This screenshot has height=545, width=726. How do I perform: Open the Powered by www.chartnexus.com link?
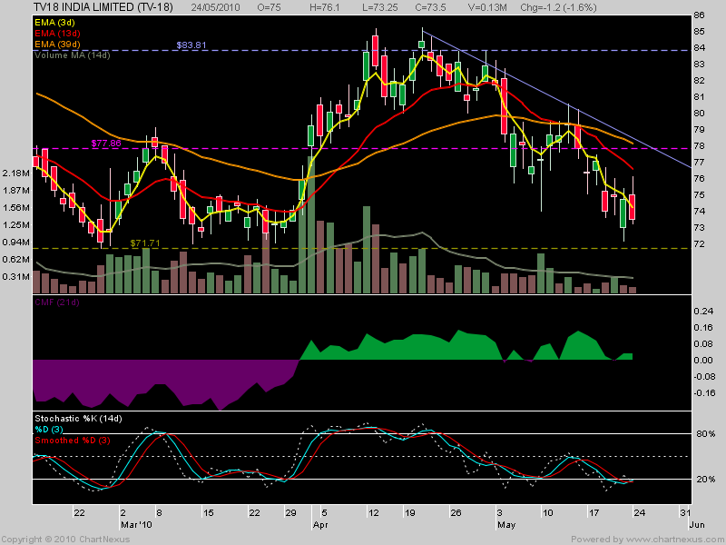(648, 540)
